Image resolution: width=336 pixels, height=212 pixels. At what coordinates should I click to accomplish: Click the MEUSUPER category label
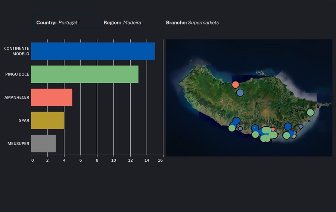click(x=18, y=143)
